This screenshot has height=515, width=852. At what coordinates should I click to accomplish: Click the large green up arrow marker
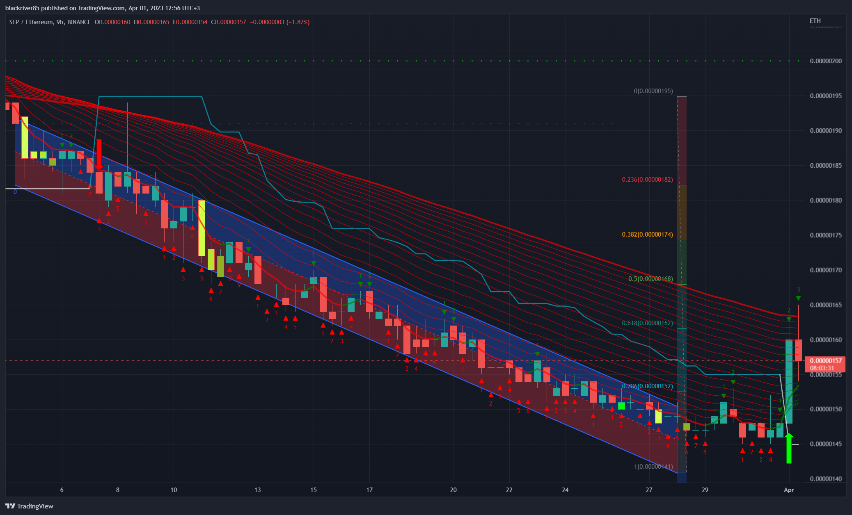pyautogui.click(x=789, y=448)
